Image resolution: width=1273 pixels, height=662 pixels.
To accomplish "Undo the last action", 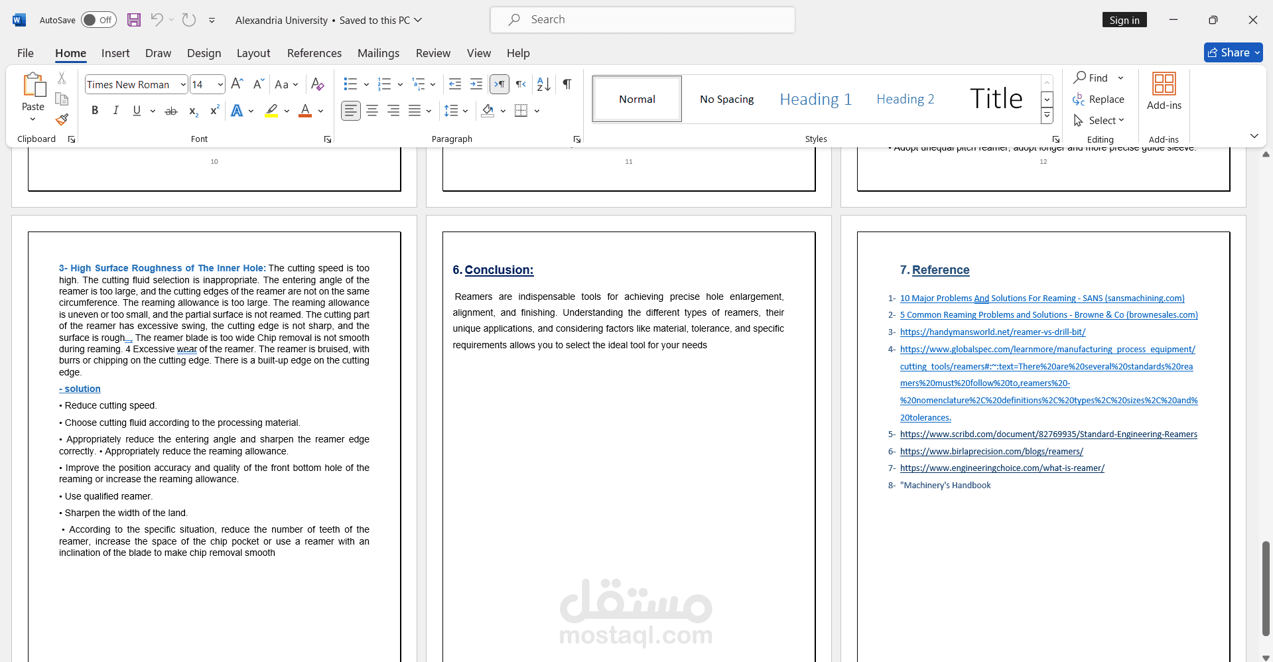I will [157, 20].
